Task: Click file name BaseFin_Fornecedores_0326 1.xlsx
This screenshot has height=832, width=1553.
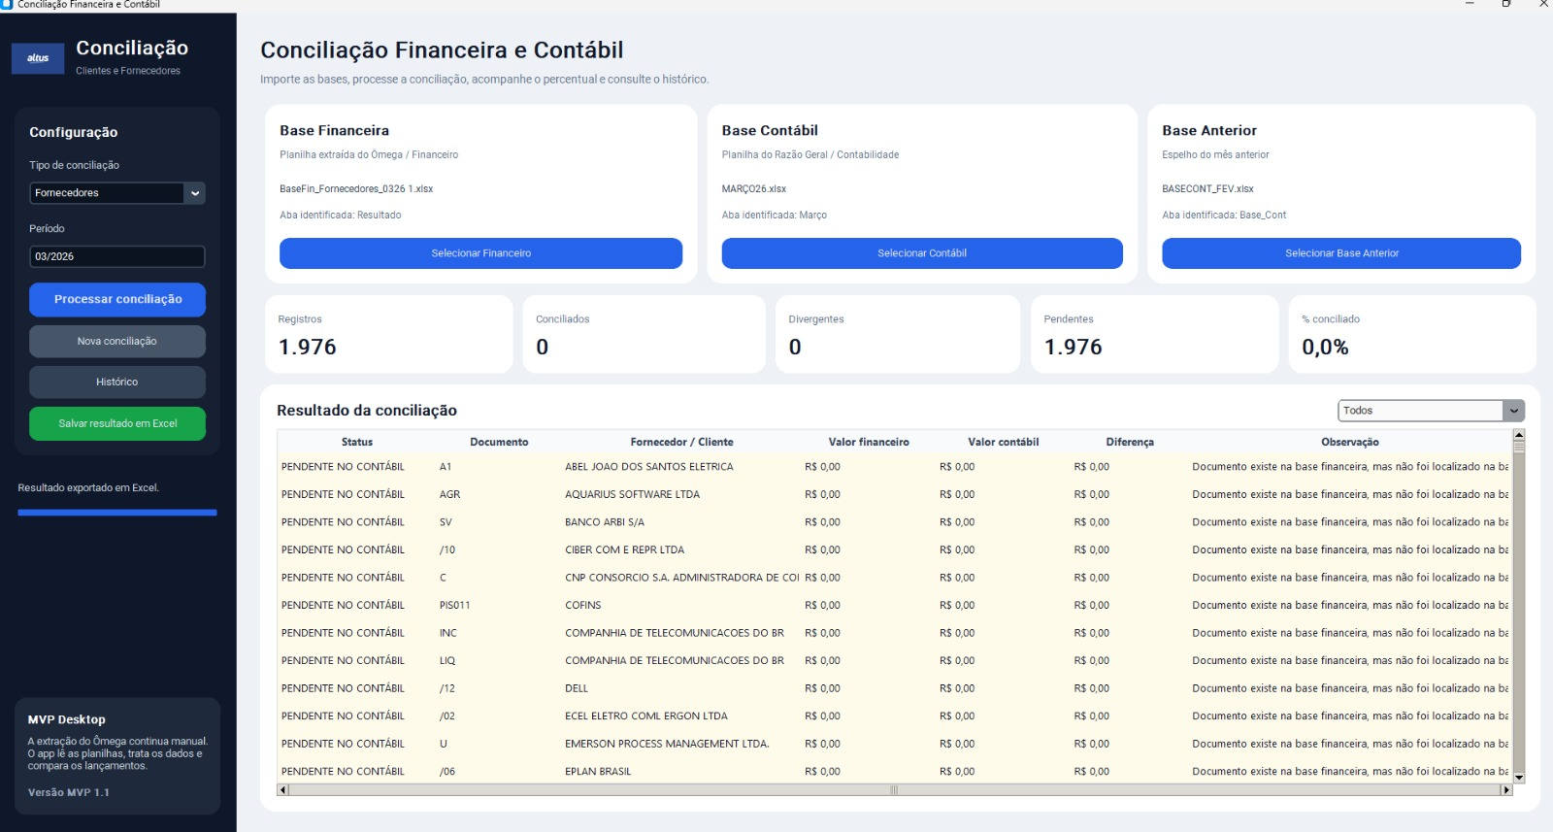Action: point(356,188)
